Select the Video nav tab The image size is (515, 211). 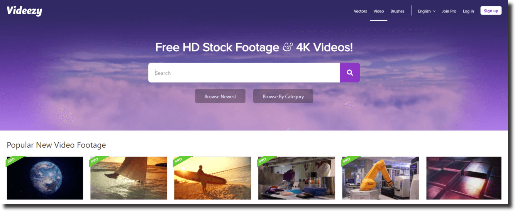tap(379, 11)
